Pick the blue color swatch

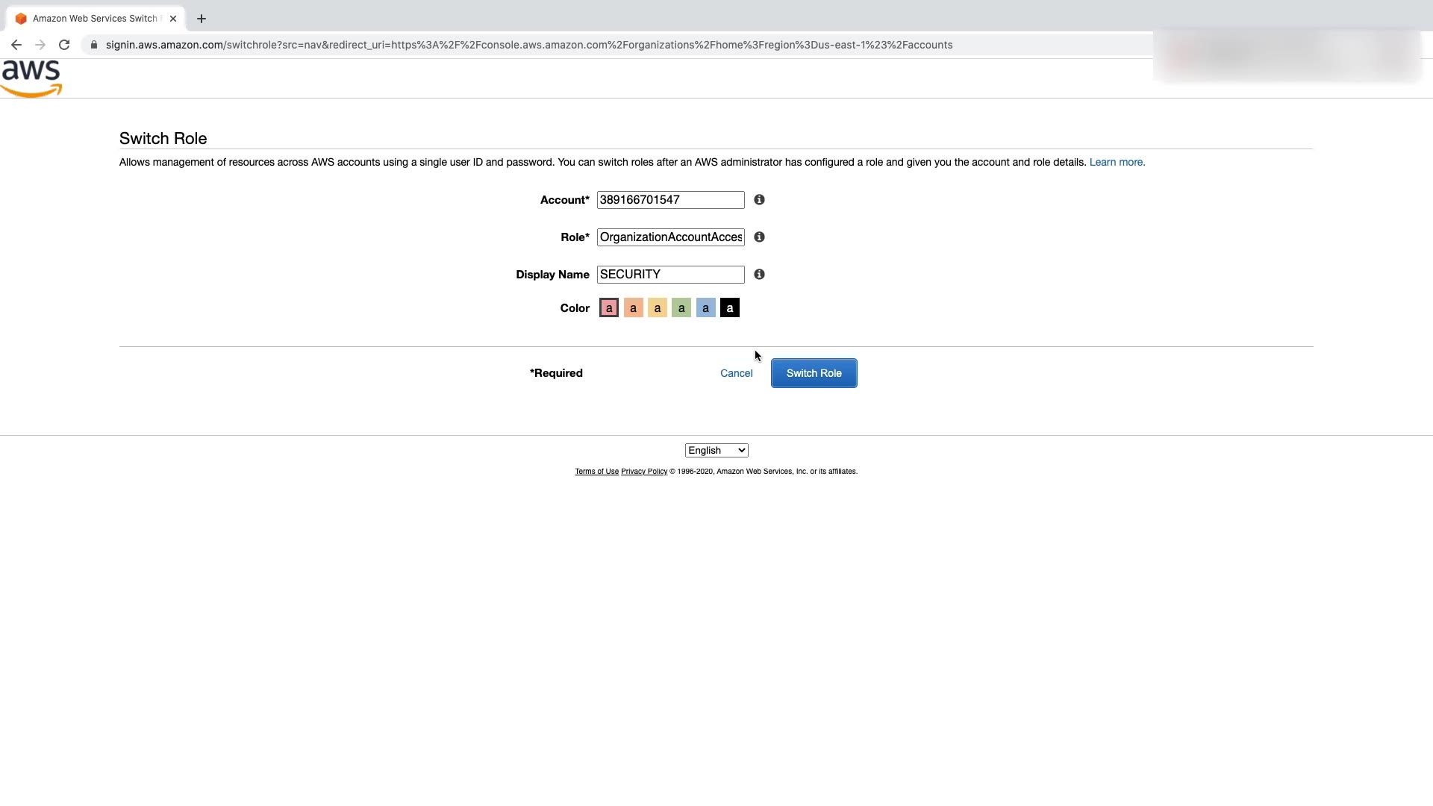click(x=705, y=308)
